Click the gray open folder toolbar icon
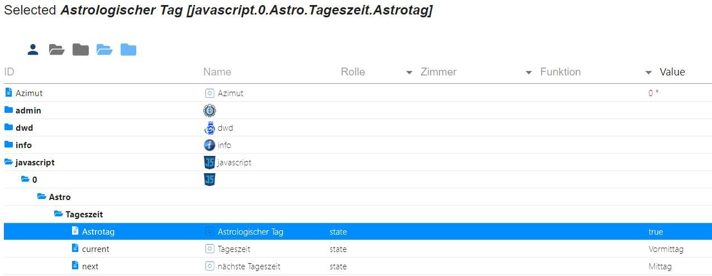 tap(56, 50)
